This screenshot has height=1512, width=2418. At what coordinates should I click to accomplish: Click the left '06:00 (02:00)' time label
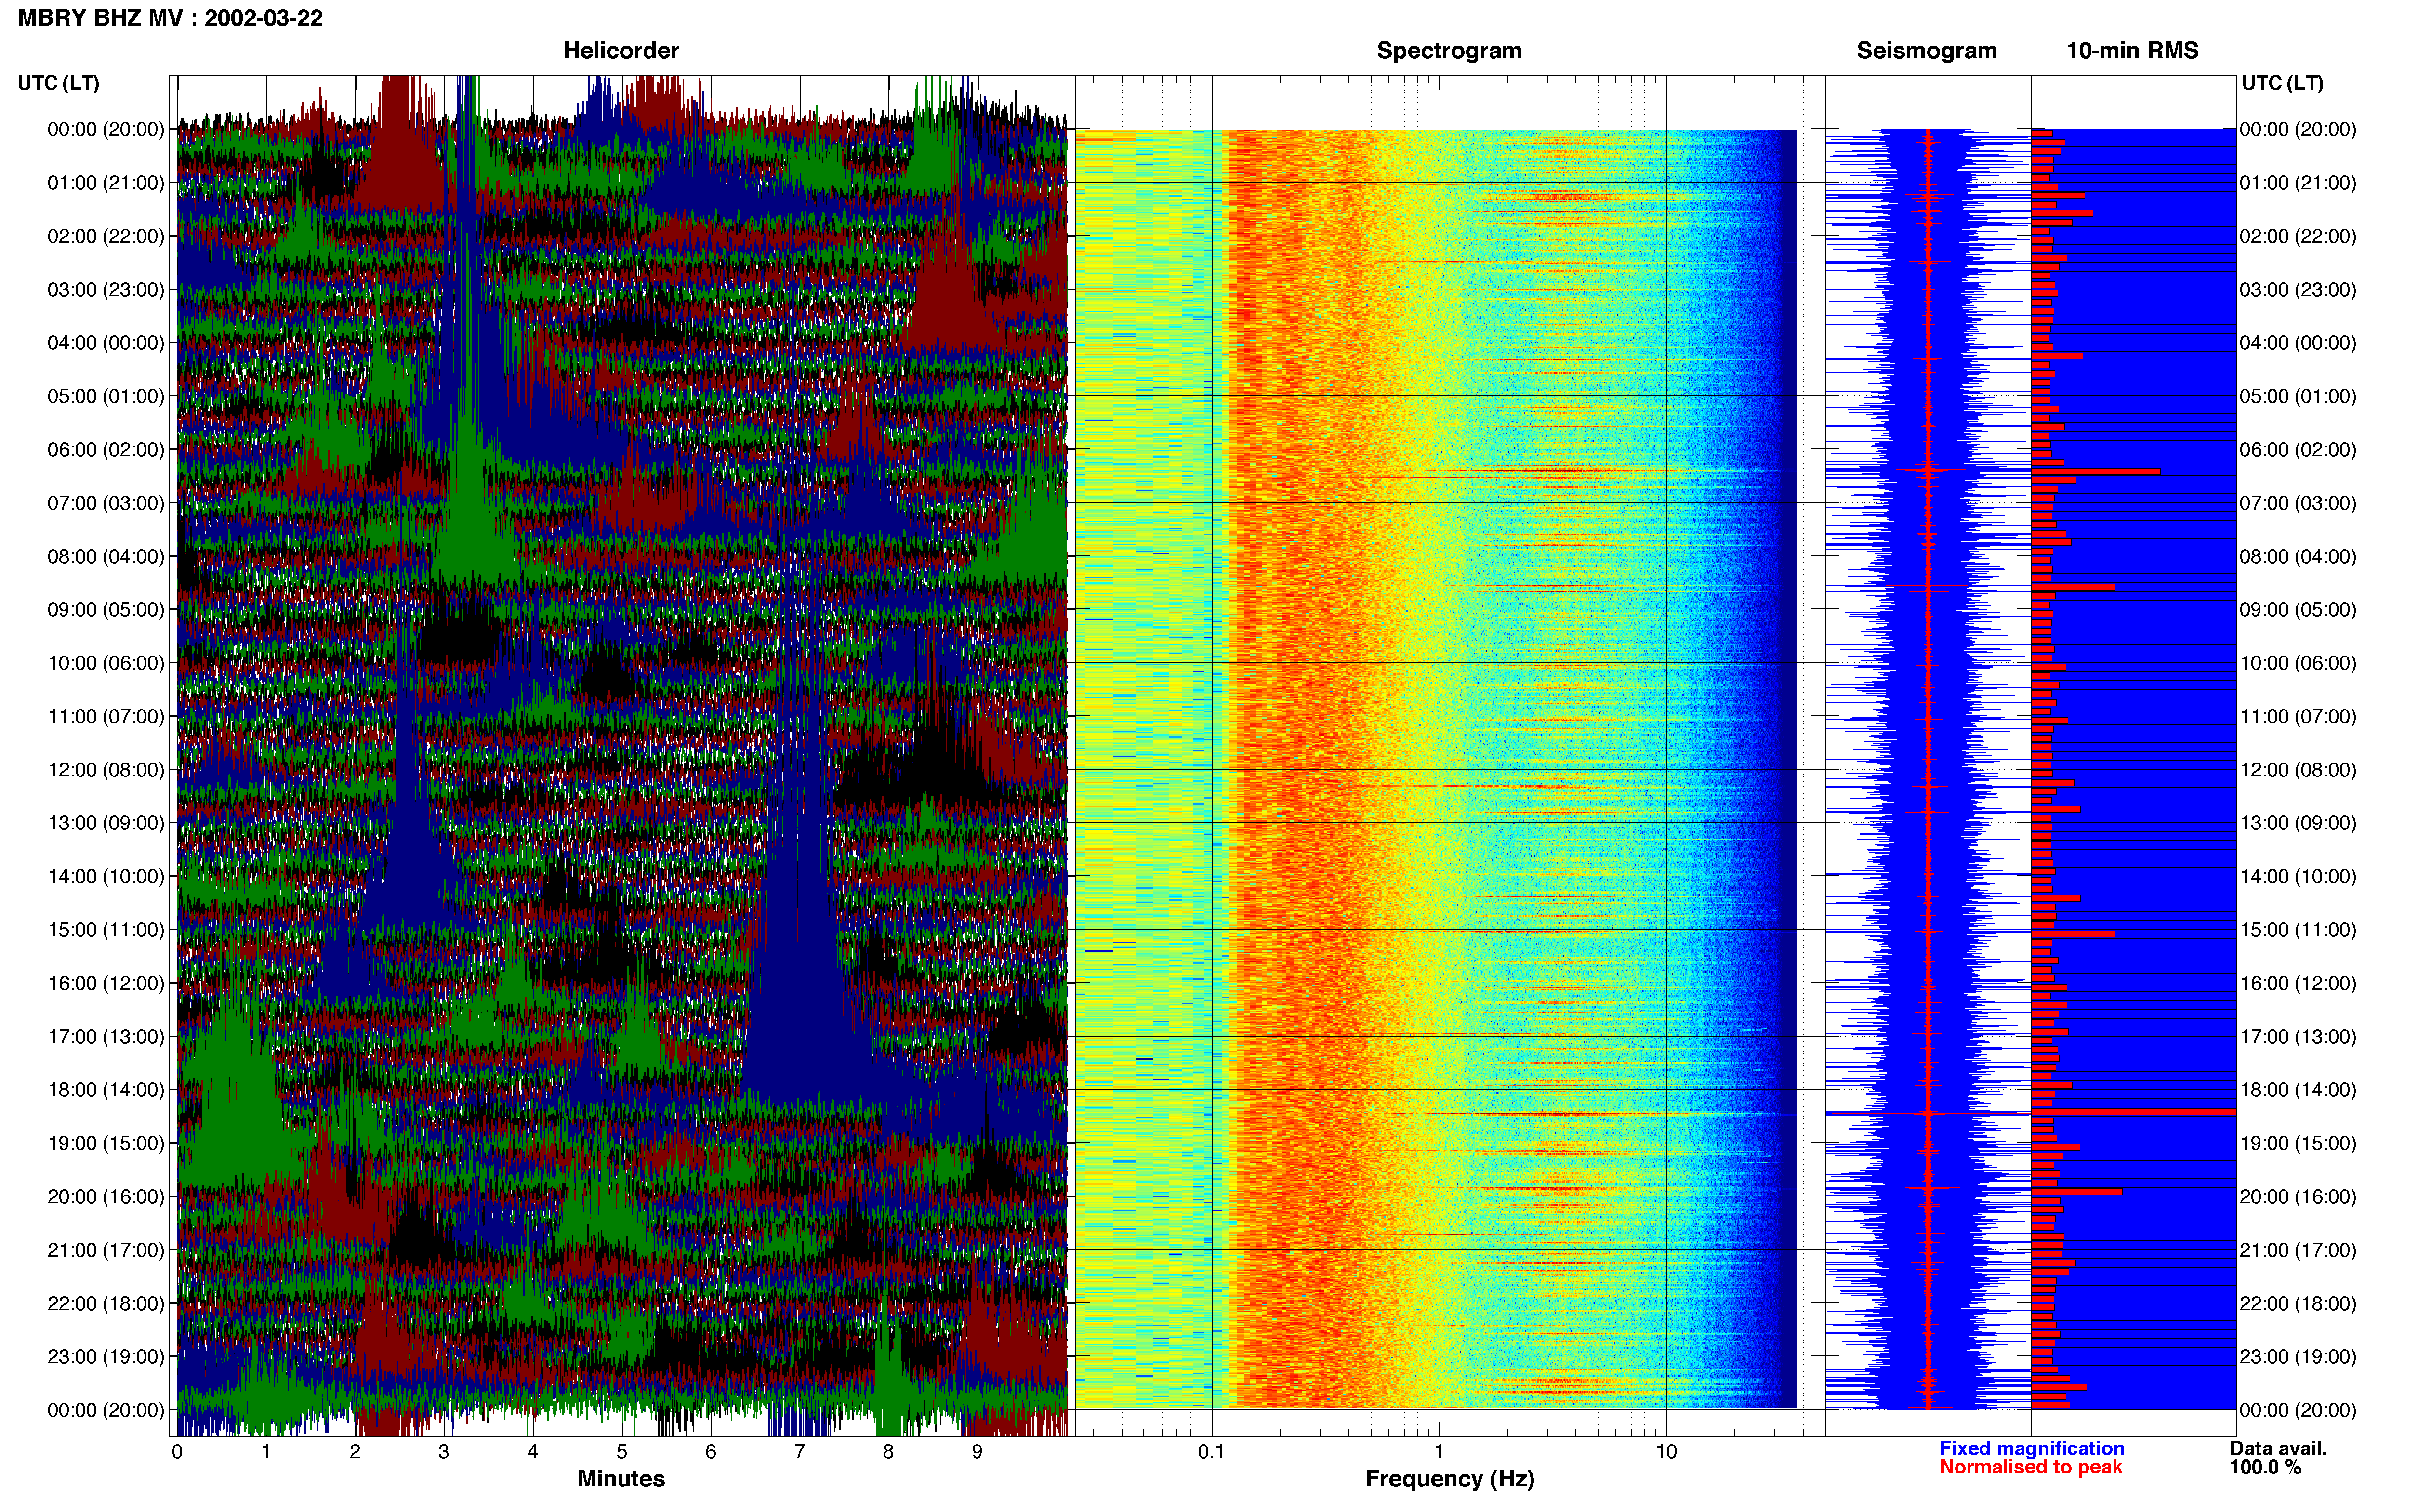tap(106, 450)
